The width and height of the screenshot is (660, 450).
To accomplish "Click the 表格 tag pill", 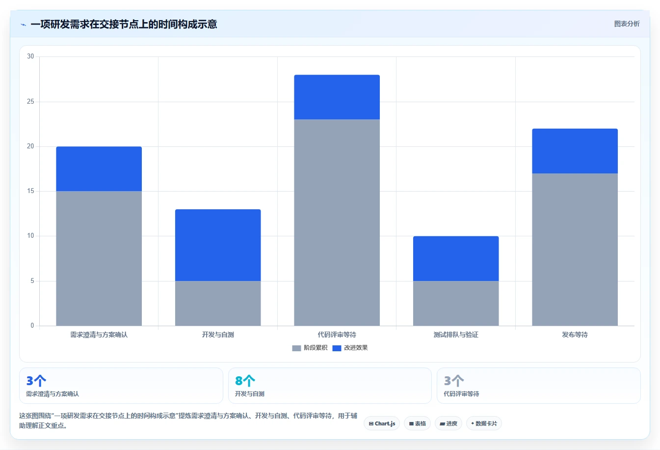I will tap(417, 423).
